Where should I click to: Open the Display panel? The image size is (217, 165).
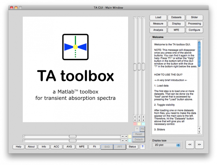point(176,24)
